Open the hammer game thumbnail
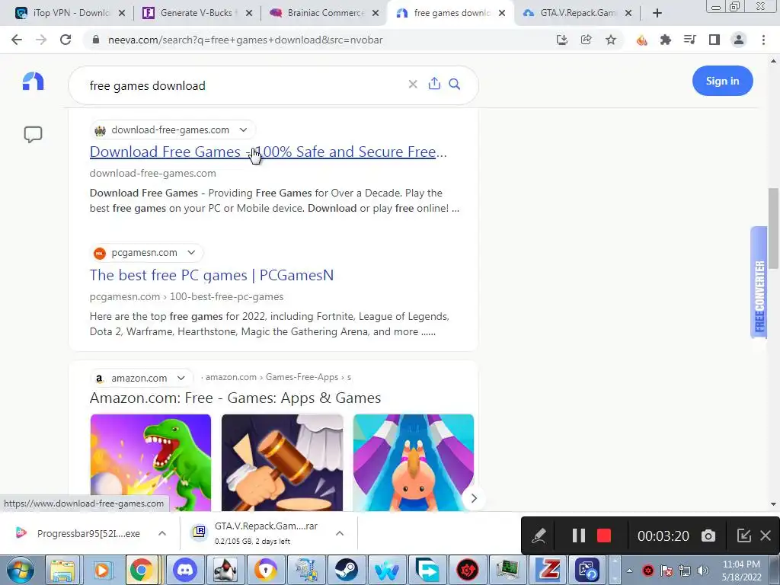This screenshot has width=780, height=585. coord(282,462)
